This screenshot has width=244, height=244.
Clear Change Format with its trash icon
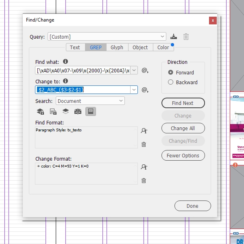click(144, 181)
